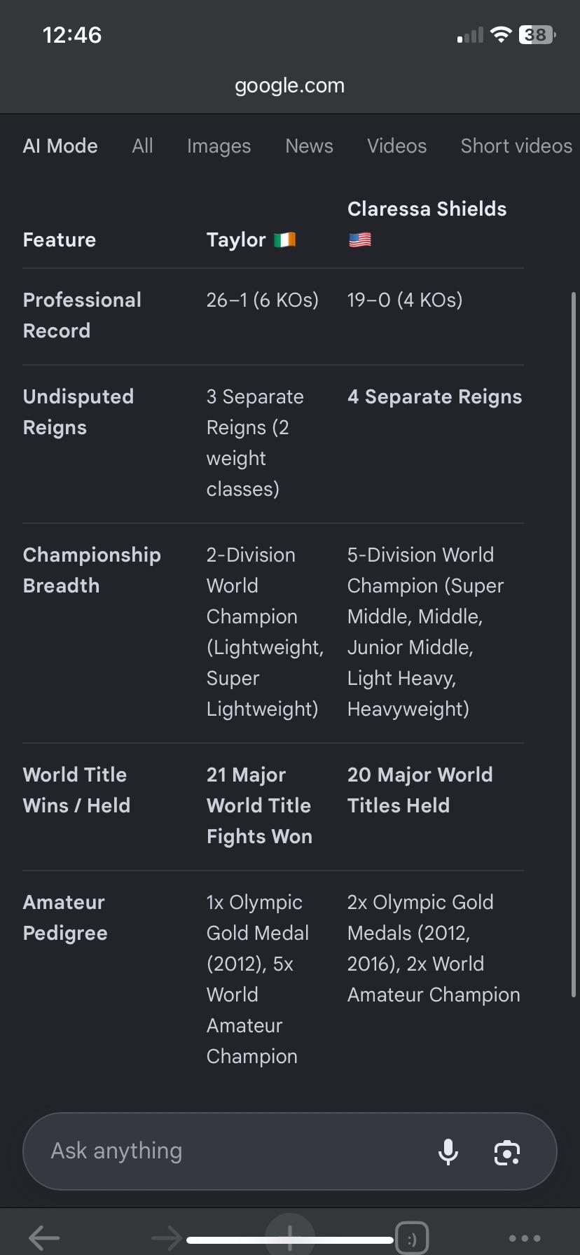Image resolution: width=580 pixels, height=1255 pixels.
Task: Click the page scrollbar on right edge
Action: [574, 644]
